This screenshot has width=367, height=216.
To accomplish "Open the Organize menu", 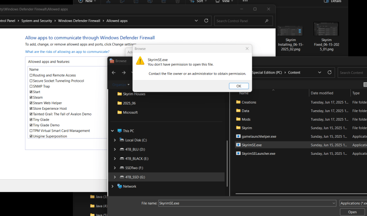I will (x=121, y=84).
